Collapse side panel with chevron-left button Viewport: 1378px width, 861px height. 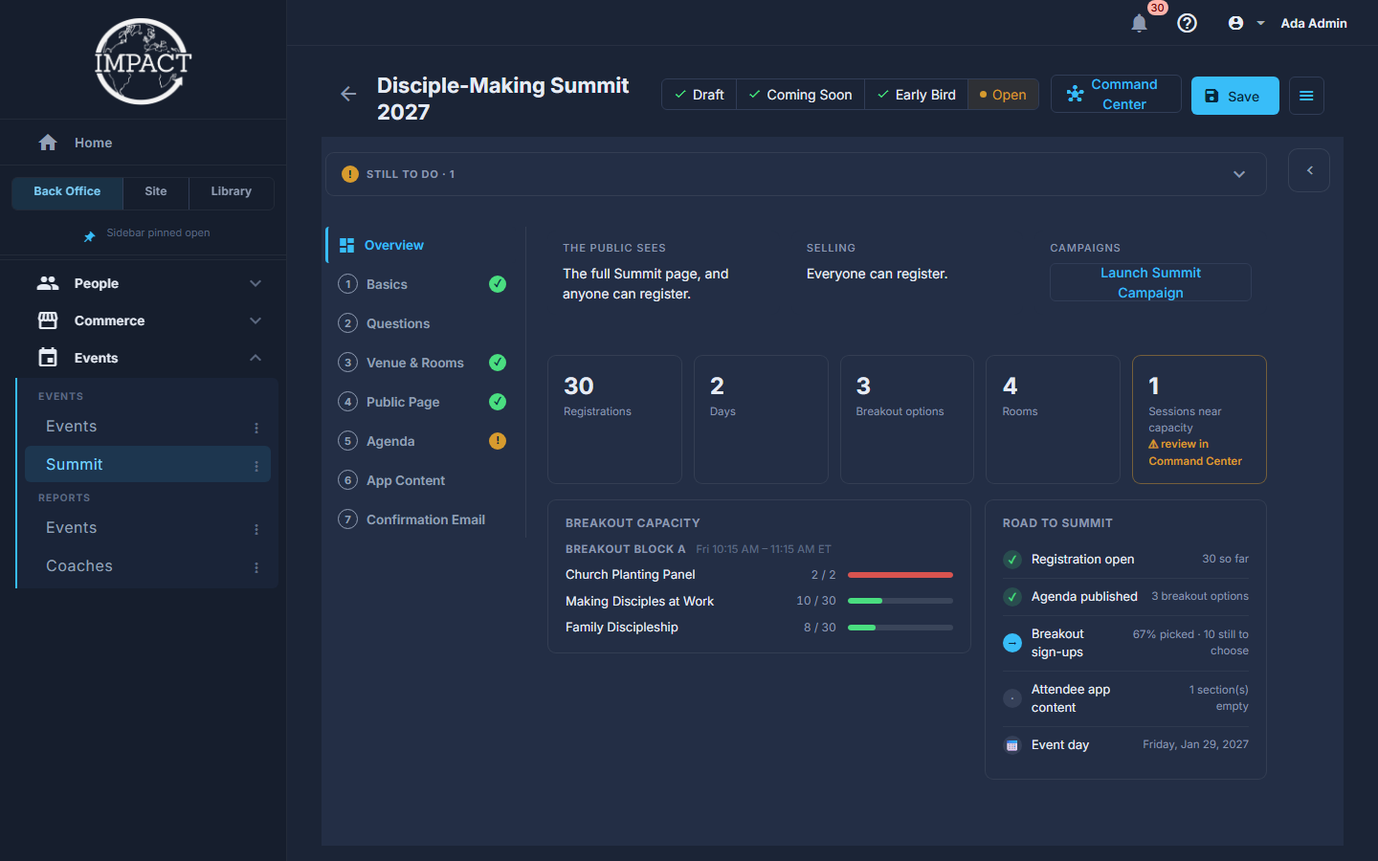tap(1309, 170)
